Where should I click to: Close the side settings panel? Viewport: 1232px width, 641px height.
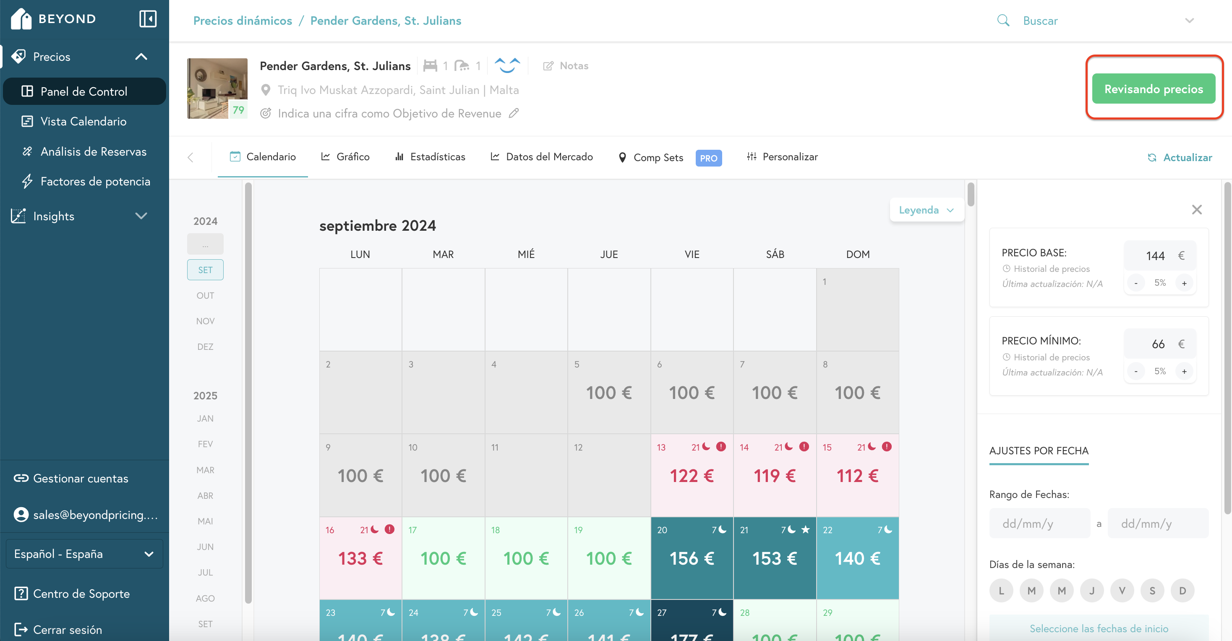(x=1197, y=209)
